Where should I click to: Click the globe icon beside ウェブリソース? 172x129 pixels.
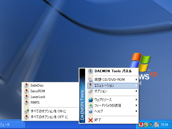pos(91,100)
